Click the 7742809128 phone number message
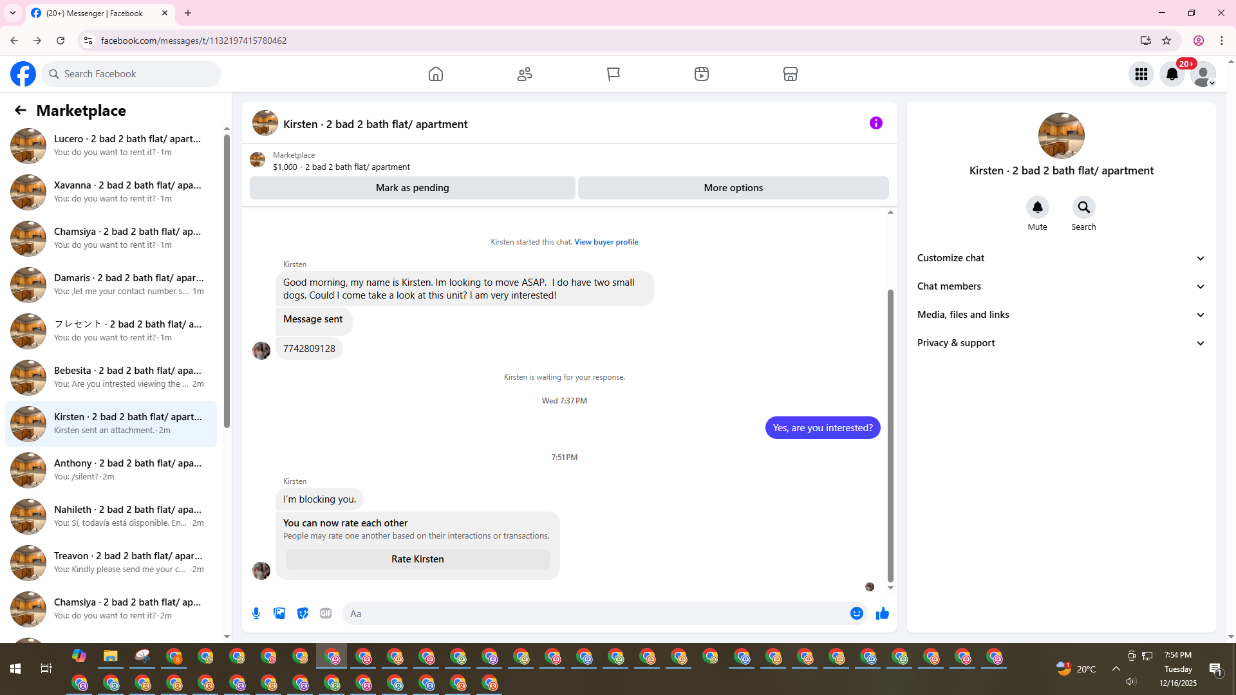This screenshot has width=1236, height=695. click(x=309, y=349)
